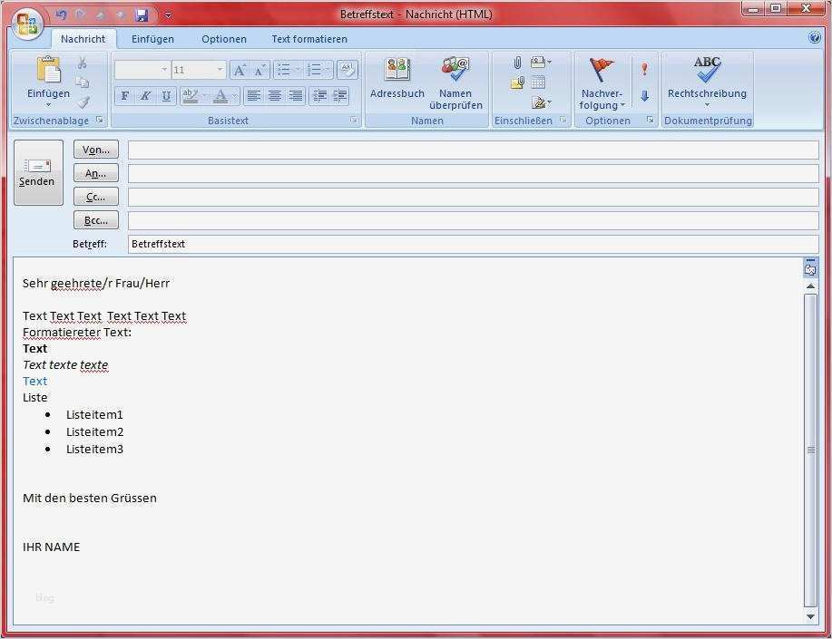Click the Betreff field with Betreffstext
The image size is (832, 639).
point(473,244)
